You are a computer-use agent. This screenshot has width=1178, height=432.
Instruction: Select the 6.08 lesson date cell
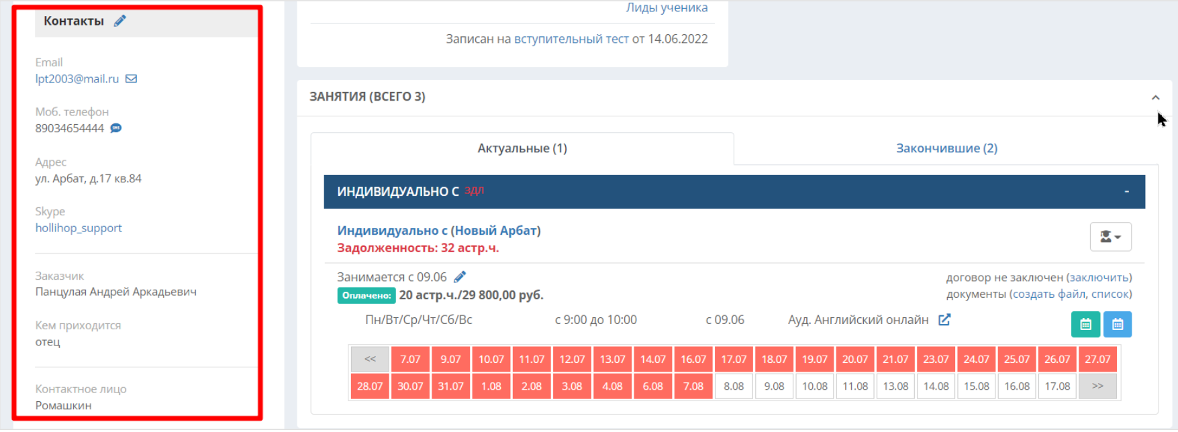(652, 386)
